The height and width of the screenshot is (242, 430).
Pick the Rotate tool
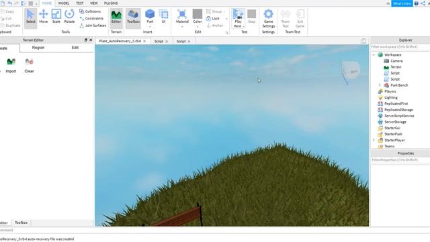point(69,16)
